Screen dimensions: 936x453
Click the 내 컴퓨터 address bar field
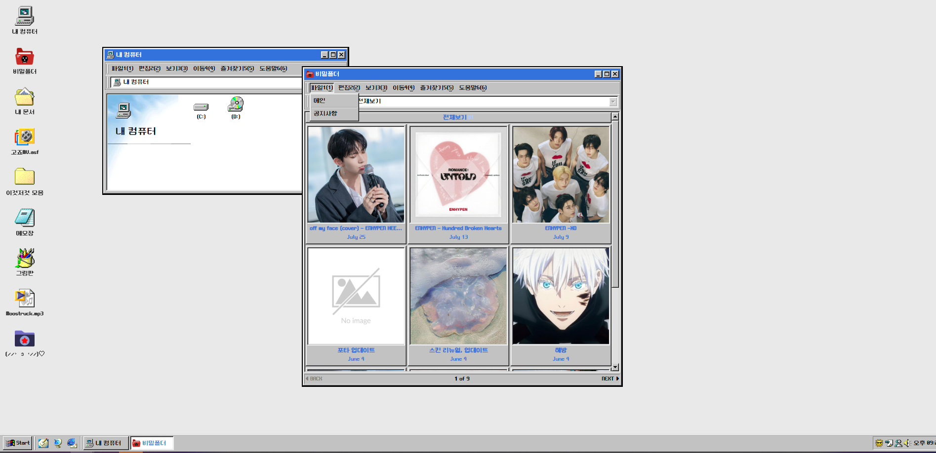click(206, 82)
